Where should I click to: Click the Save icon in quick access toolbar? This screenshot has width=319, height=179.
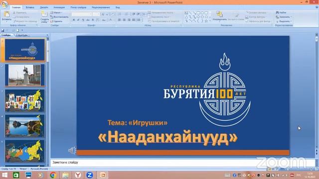point(3,30)
